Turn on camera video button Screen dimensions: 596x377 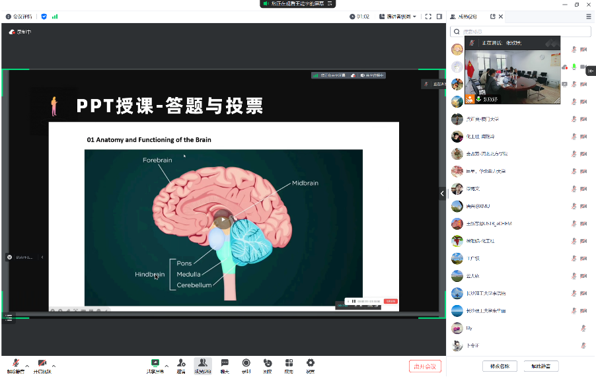42,364
